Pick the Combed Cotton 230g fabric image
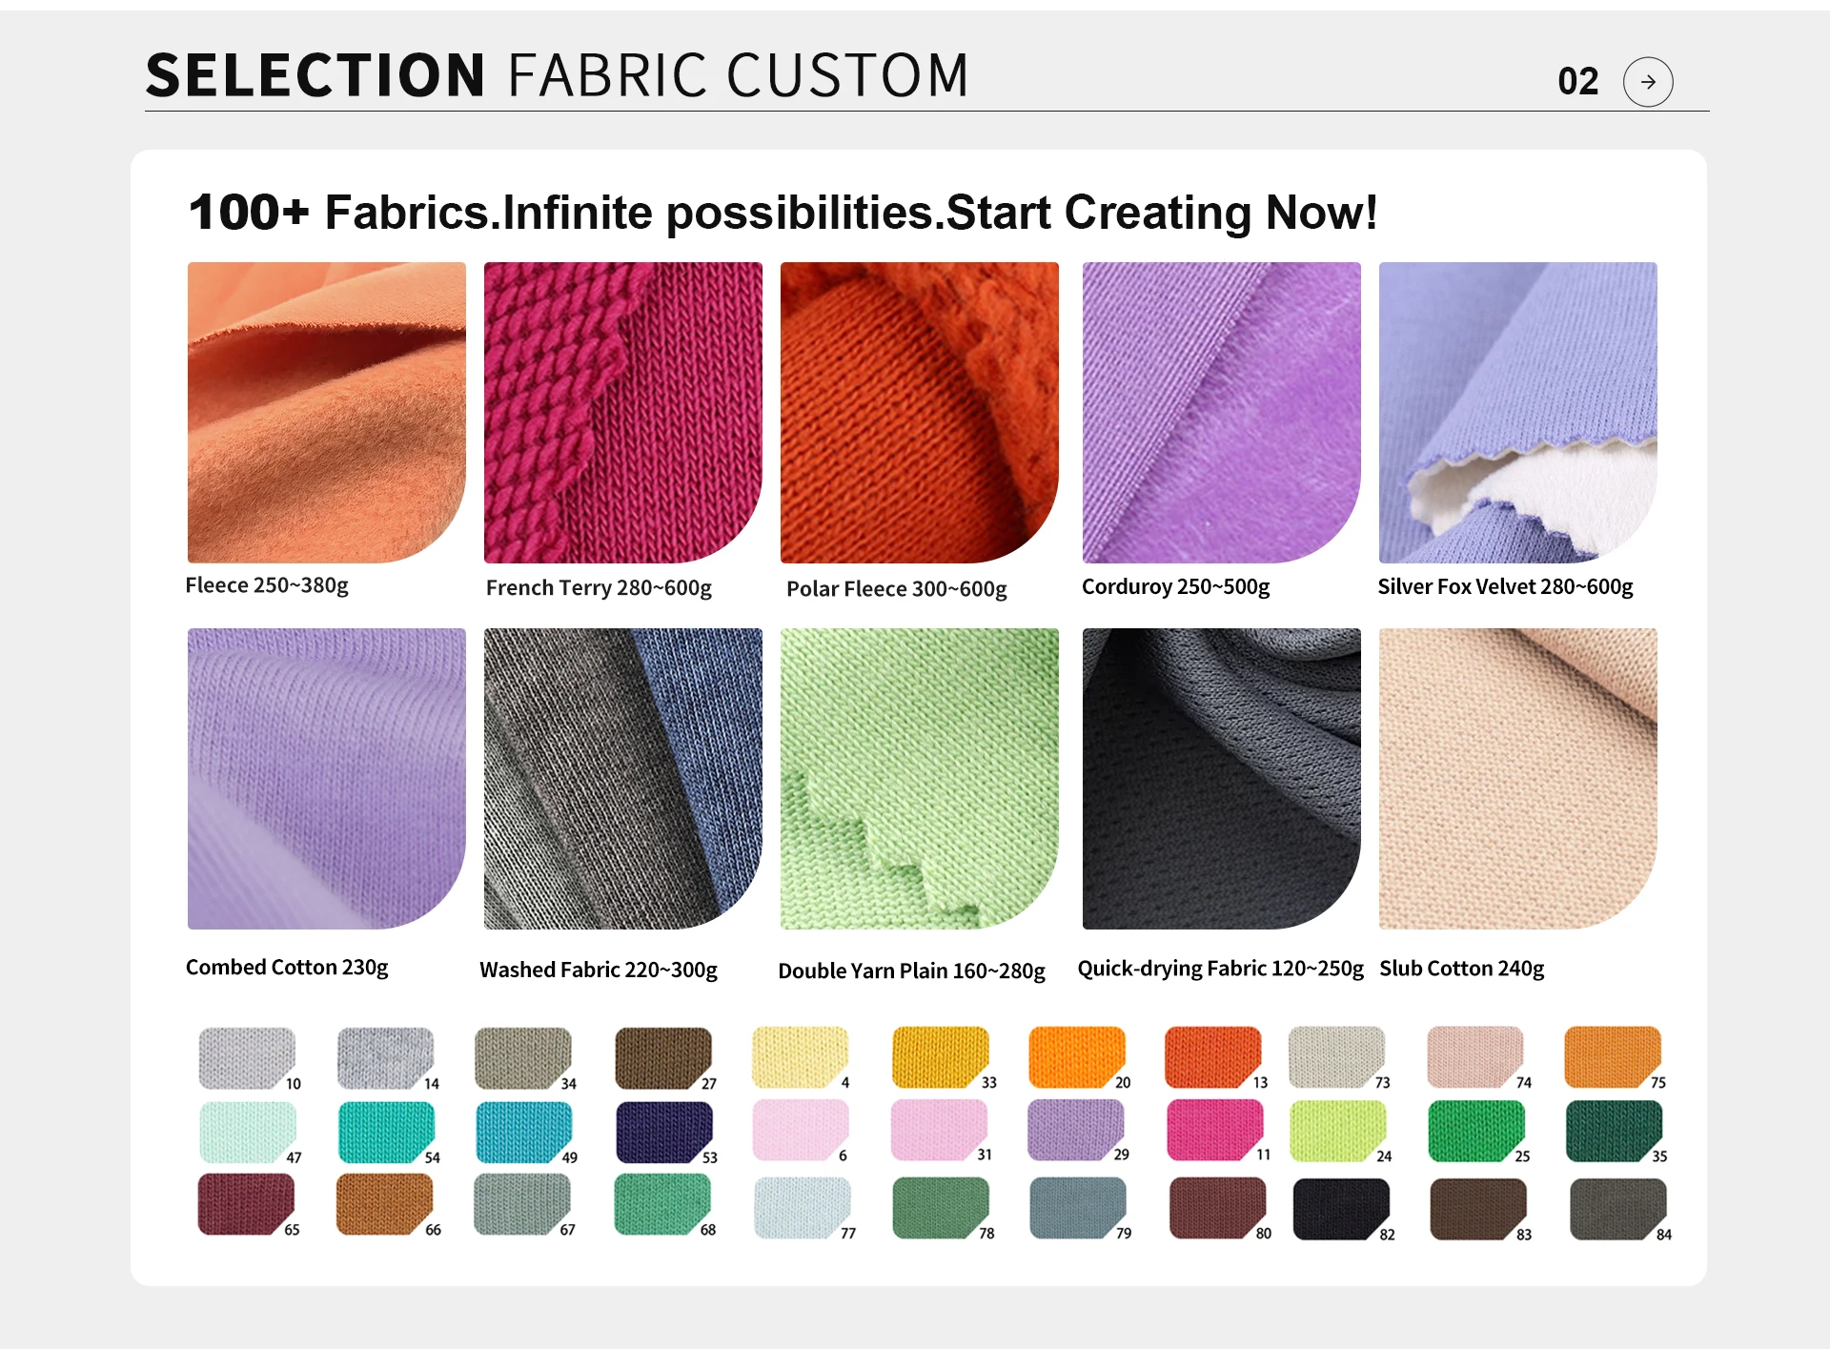Image resolution: width=1830 pixels, height=1349 pixels. click(x=326, y=778)
